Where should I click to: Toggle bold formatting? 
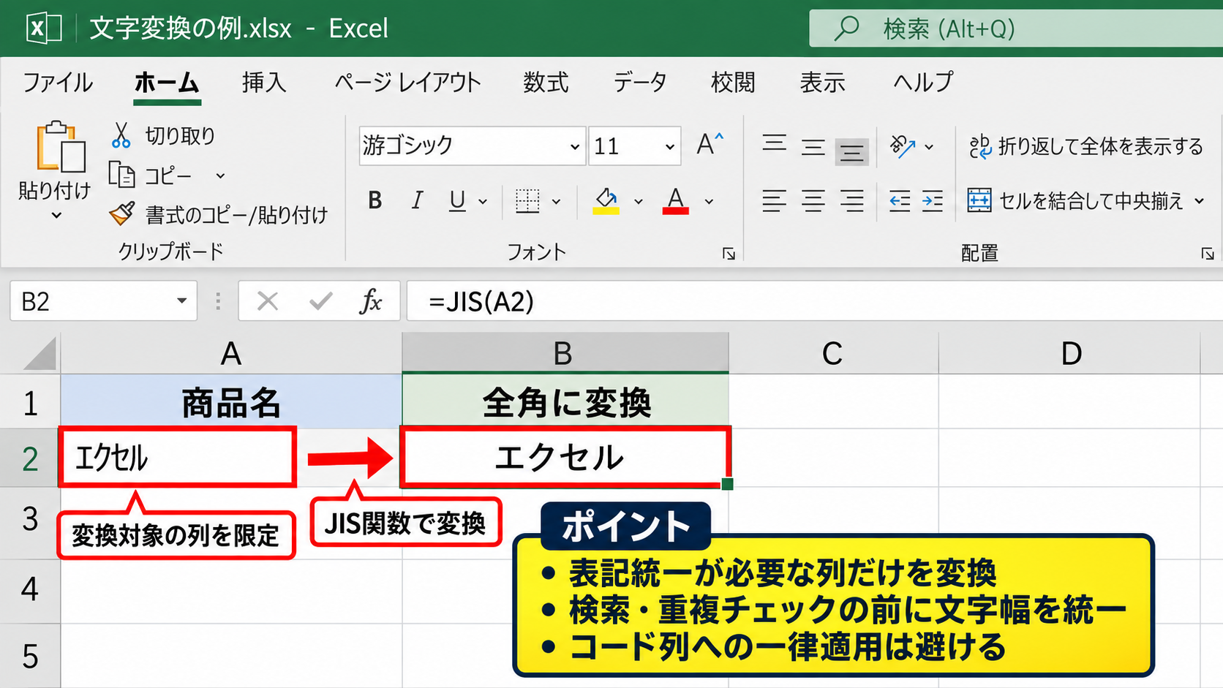[x=375, y=200]
